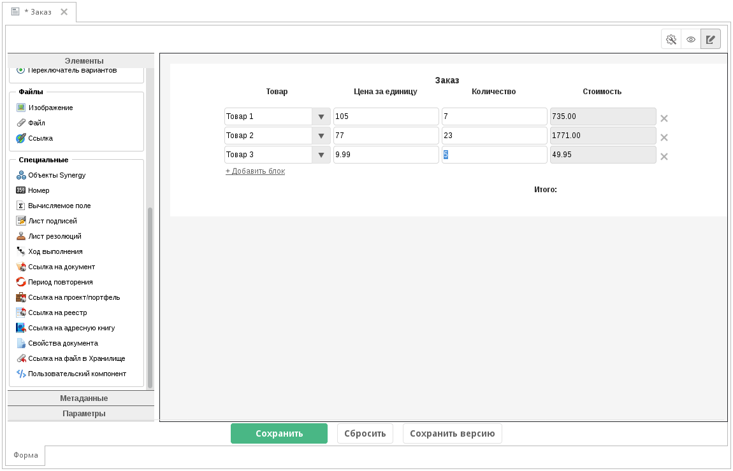Click the Ссылка на документ icon

(21, 267)
